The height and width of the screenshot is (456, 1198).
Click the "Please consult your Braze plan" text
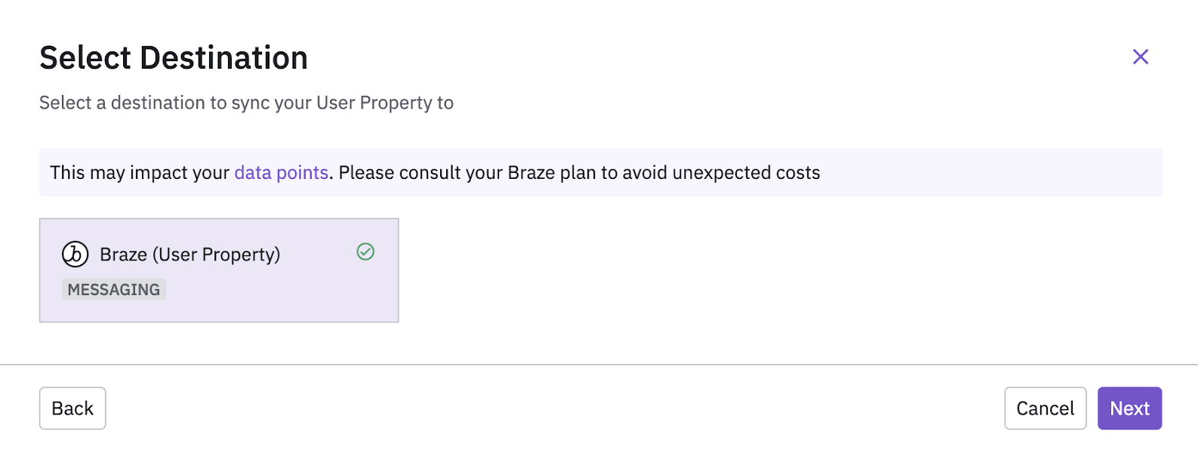pos(467,173)
